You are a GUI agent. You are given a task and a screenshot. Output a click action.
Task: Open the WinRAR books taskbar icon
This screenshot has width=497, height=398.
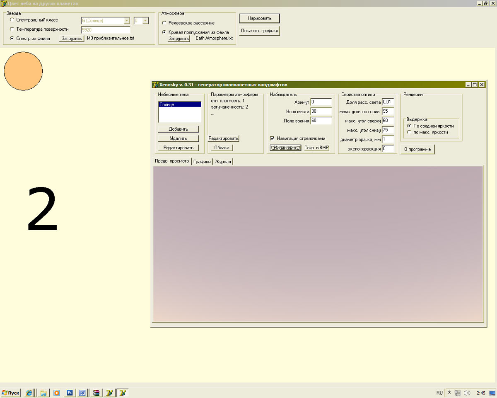click(x=96, y=393)
